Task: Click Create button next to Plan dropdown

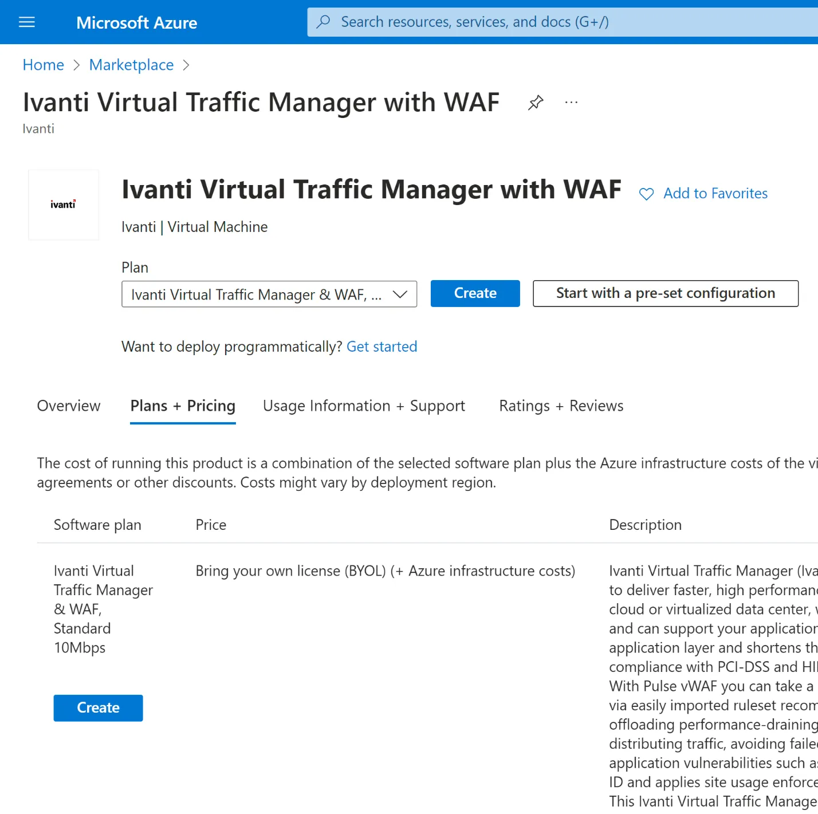Action: click(475, 293)
